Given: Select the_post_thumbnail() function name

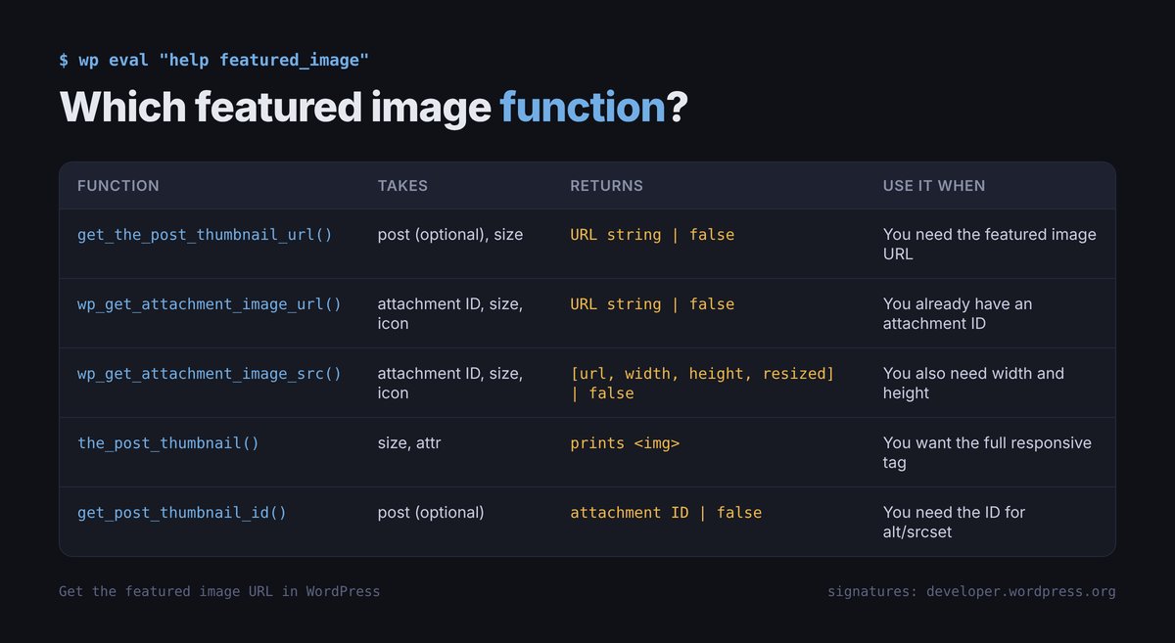Looking at the screenshot, I should 168,443.
